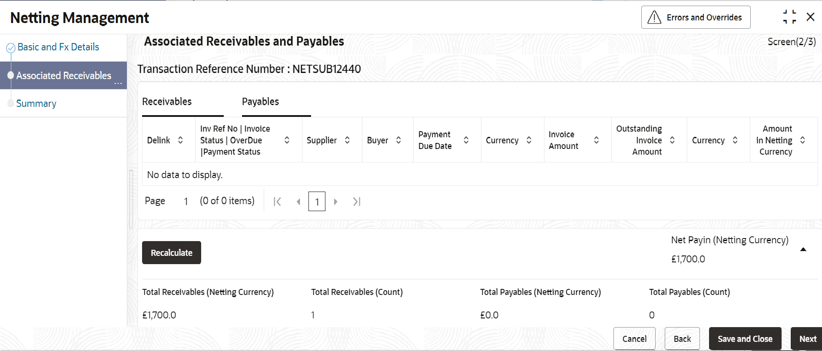The width and height of the screenshot is (822, 351).
Task: Go to first page of receivables table
Action: pos(277,202)
